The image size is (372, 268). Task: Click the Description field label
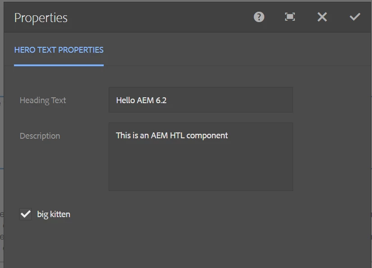click(x=40, y=136)
